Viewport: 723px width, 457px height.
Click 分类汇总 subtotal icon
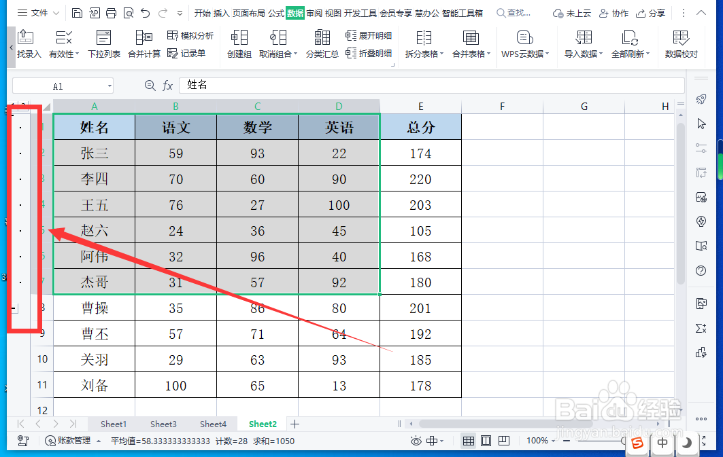point(322,44)
